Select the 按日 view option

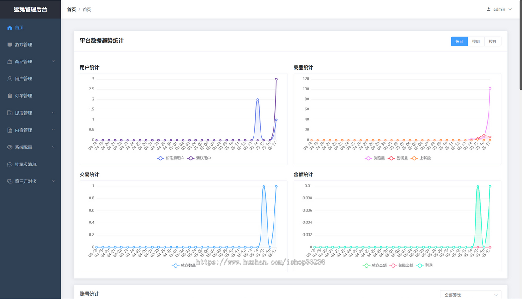pos(459,41)
